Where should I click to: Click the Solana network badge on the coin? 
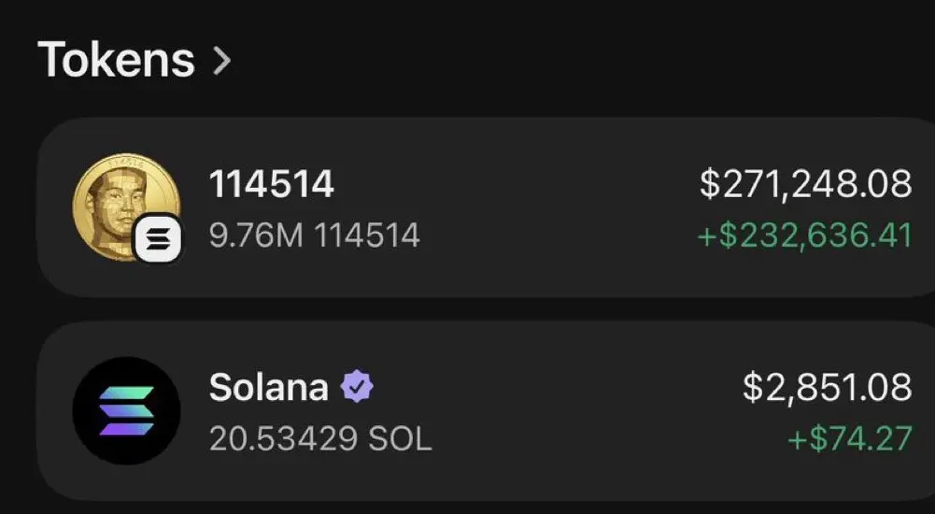[x=159, y=242]
